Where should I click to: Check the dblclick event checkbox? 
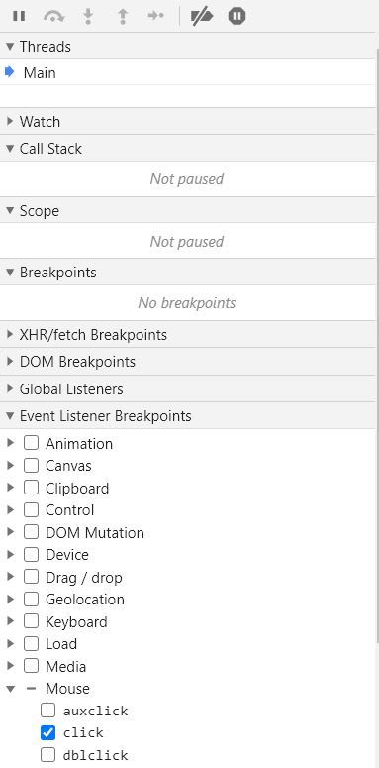[x=47, y=755]
